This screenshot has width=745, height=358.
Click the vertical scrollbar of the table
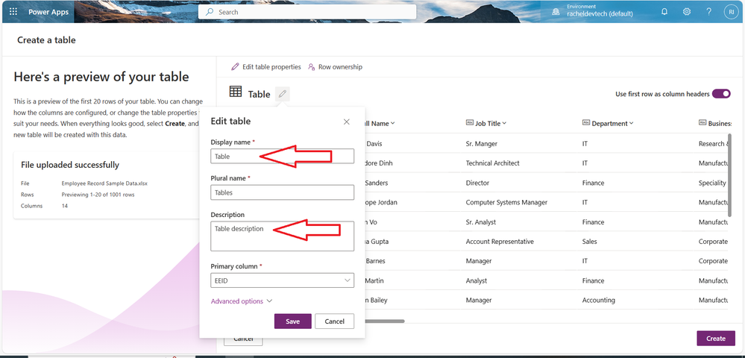(730, 174)
